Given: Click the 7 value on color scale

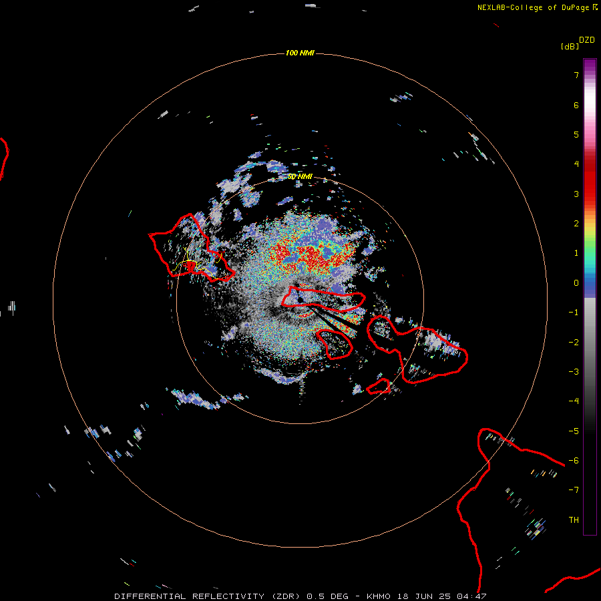Looking at the screenshot, I should click(576, 75).
